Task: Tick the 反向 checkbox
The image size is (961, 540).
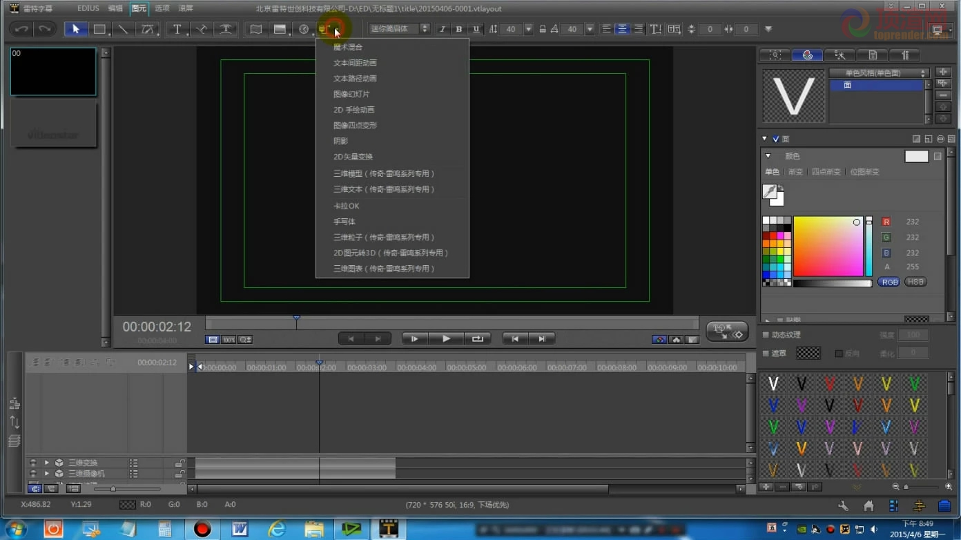Action: pyautogui.click(x=839, y=354)
